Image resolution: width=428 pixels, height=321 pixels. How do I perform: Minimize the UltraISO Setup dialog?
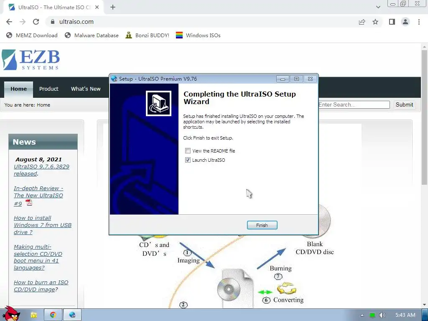click(283, 79)
